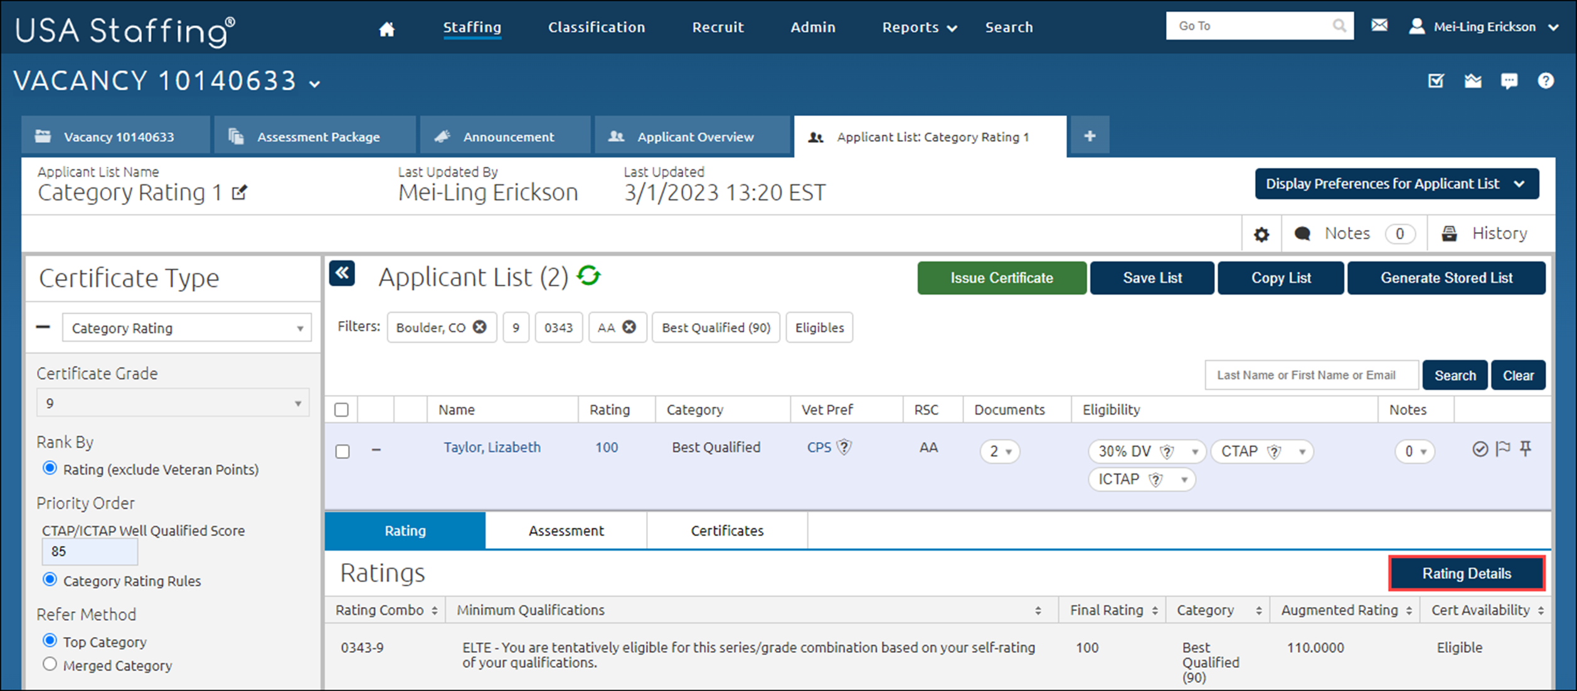1577x691 pixels.
Task: Open History panel
Action: click(x=1485, y=233)
